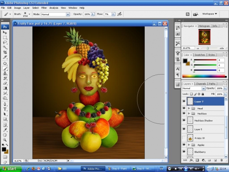Open the Layer menu
Image resolution: width=229 pixels, height=172 pixels.
click(26, 8)
